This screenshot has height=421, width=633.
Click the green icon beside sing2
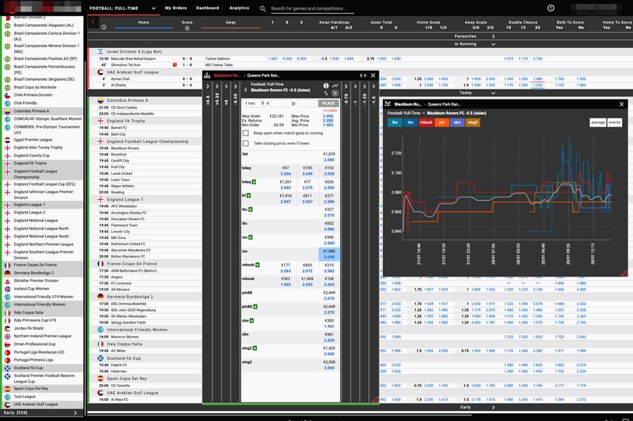[x=254, y=349]
